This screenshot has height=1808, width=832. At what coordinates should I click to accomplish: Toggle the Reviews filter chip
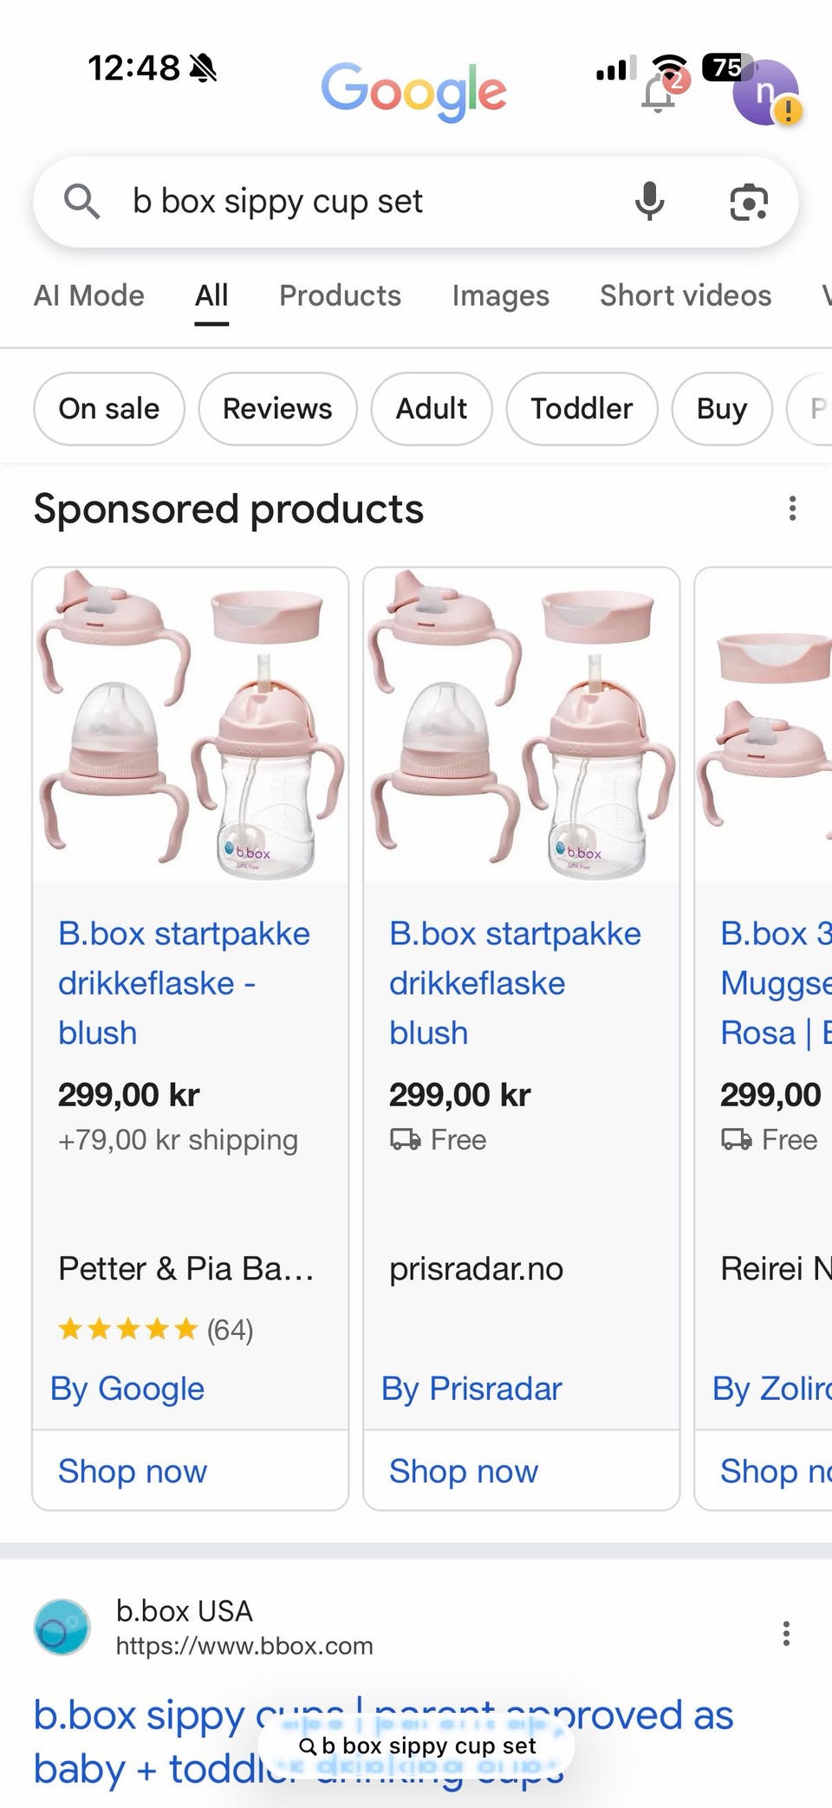[277, 409]
